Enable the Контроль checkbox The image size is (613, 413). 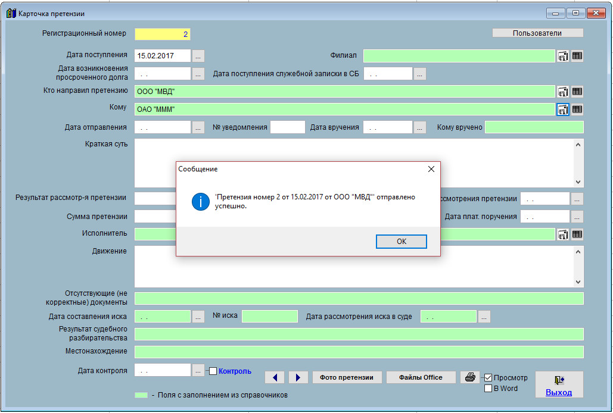pos(213,371)
